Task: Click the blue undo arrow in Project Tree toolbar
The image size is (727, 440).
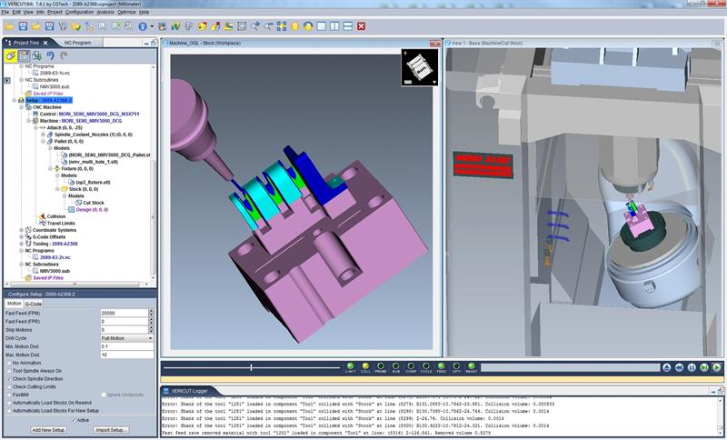Action: coord(50,55)
